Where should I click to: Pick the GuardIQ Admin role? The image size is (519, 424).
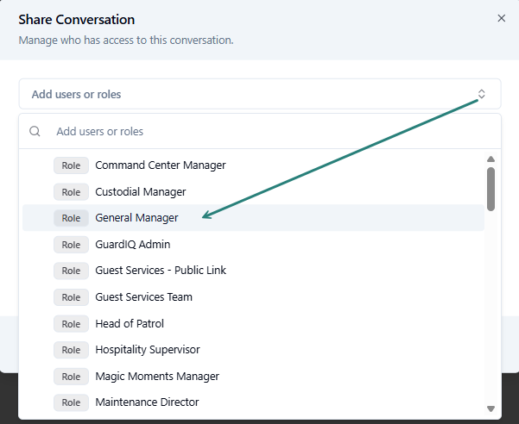point(132,245)
